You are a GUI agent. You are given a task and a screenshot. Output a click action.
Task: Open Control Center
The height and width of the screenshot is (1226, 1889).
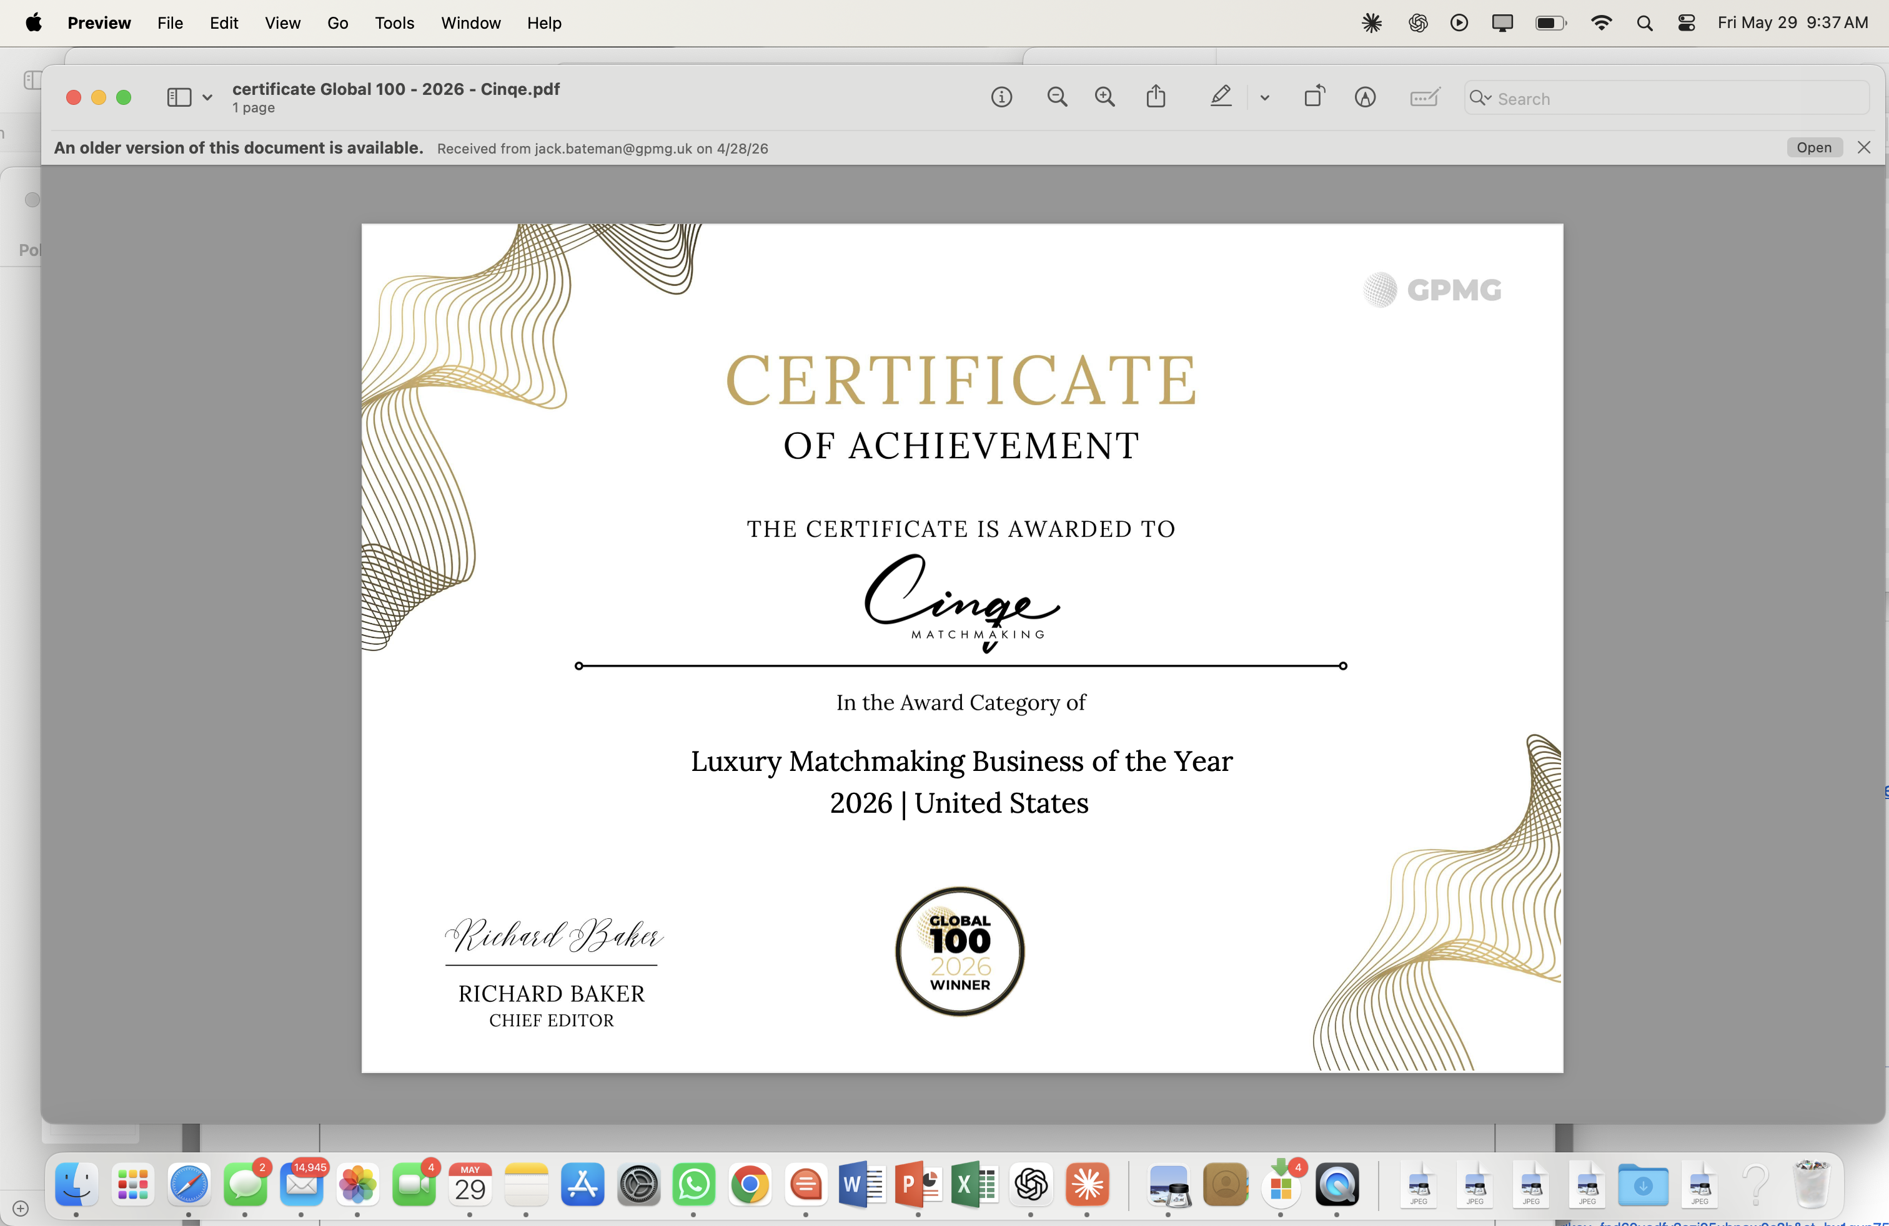tap(1687, 23)
